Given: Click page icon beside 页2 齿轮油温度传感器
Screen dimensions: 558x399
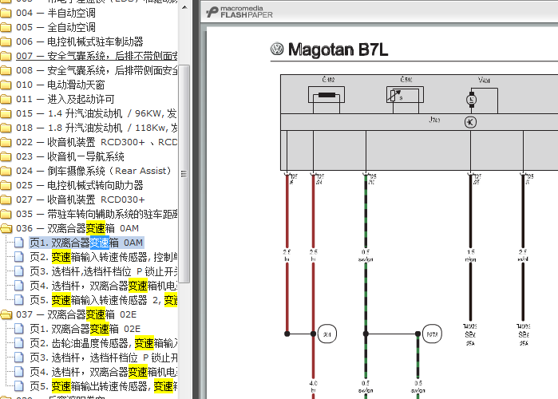Looking at the screenshot, I should [19, 343].
